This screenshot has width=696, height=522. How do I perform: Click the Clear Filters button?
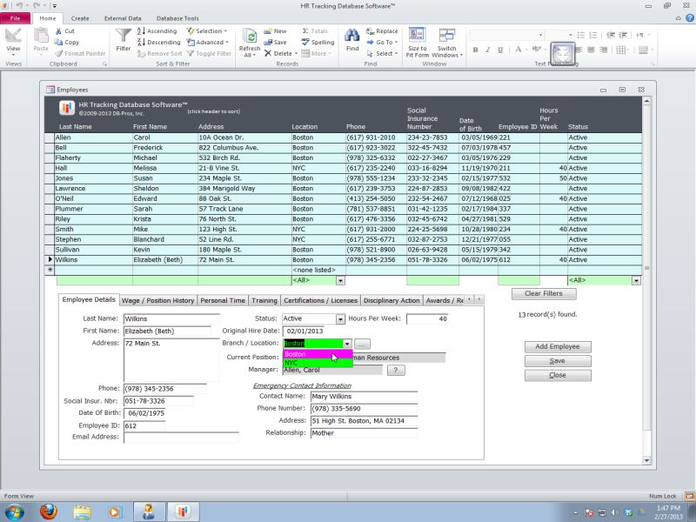click(x=544, y=294)
